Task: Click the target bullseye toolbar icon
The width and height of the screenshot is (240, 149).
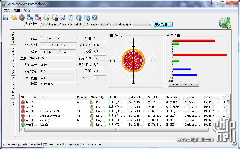Action: (x=22, y=18)
